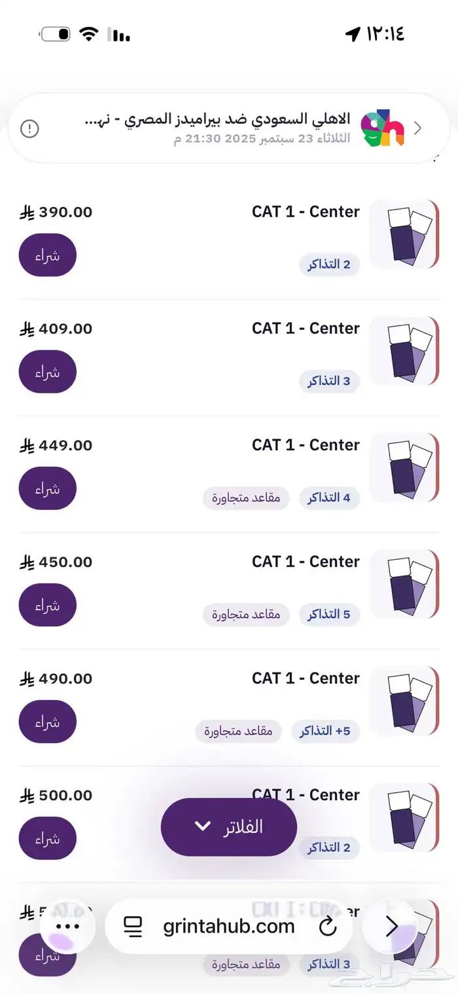Open the browser three-dots menu
Image resolution: width=458 pixels, height=994 pixels.
tap(68, 926)
